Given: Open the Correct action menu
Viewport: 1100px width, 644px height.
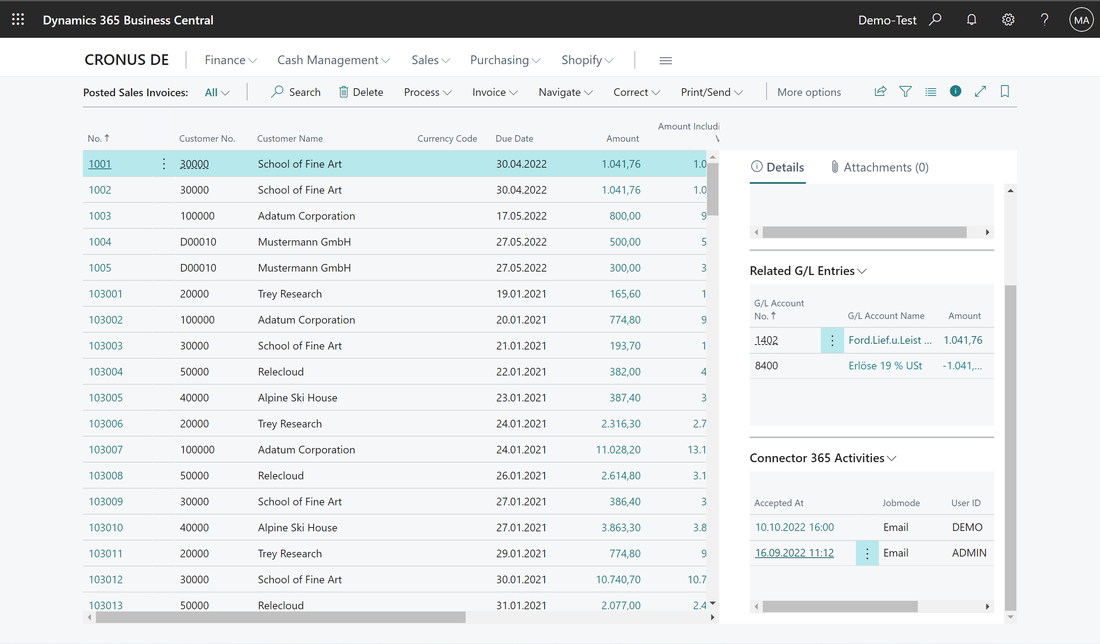Looking at the screenshot, I should tap(636, 92).
